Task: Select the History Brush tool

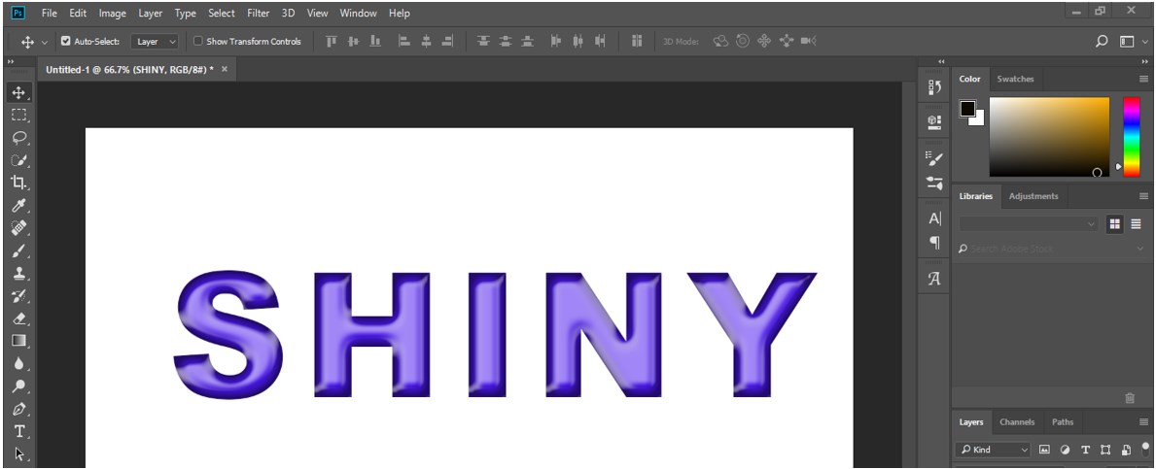Action: coord(18,296)
